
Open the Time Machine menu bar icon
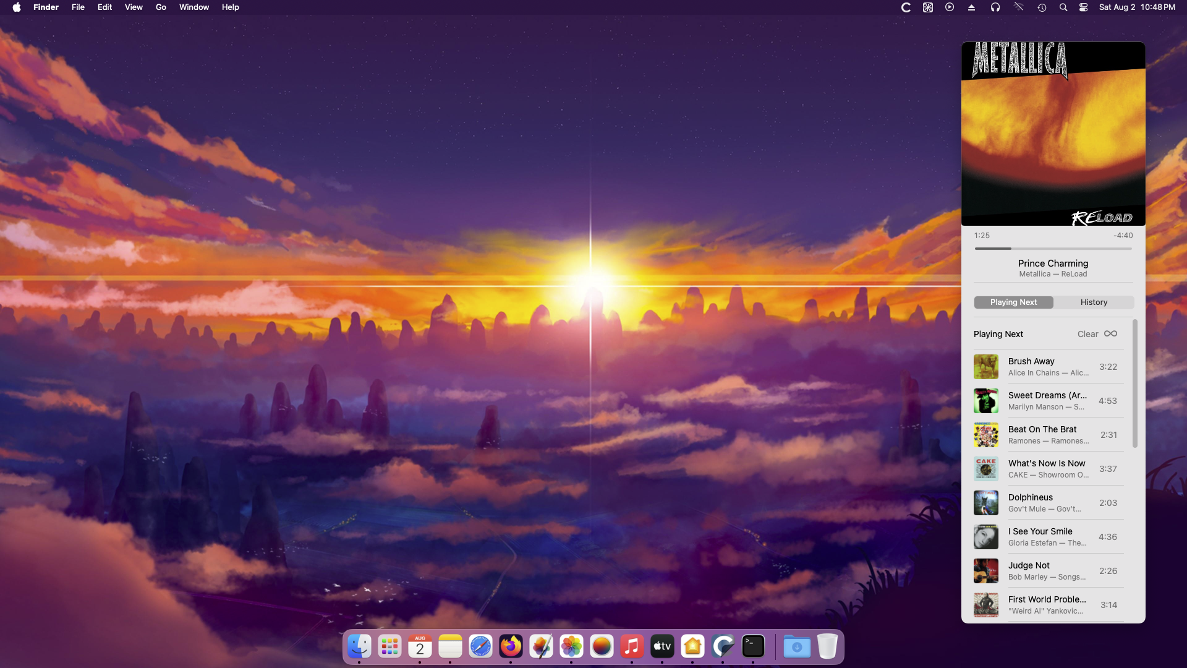pyautogui.click(x=1042, y=7)
